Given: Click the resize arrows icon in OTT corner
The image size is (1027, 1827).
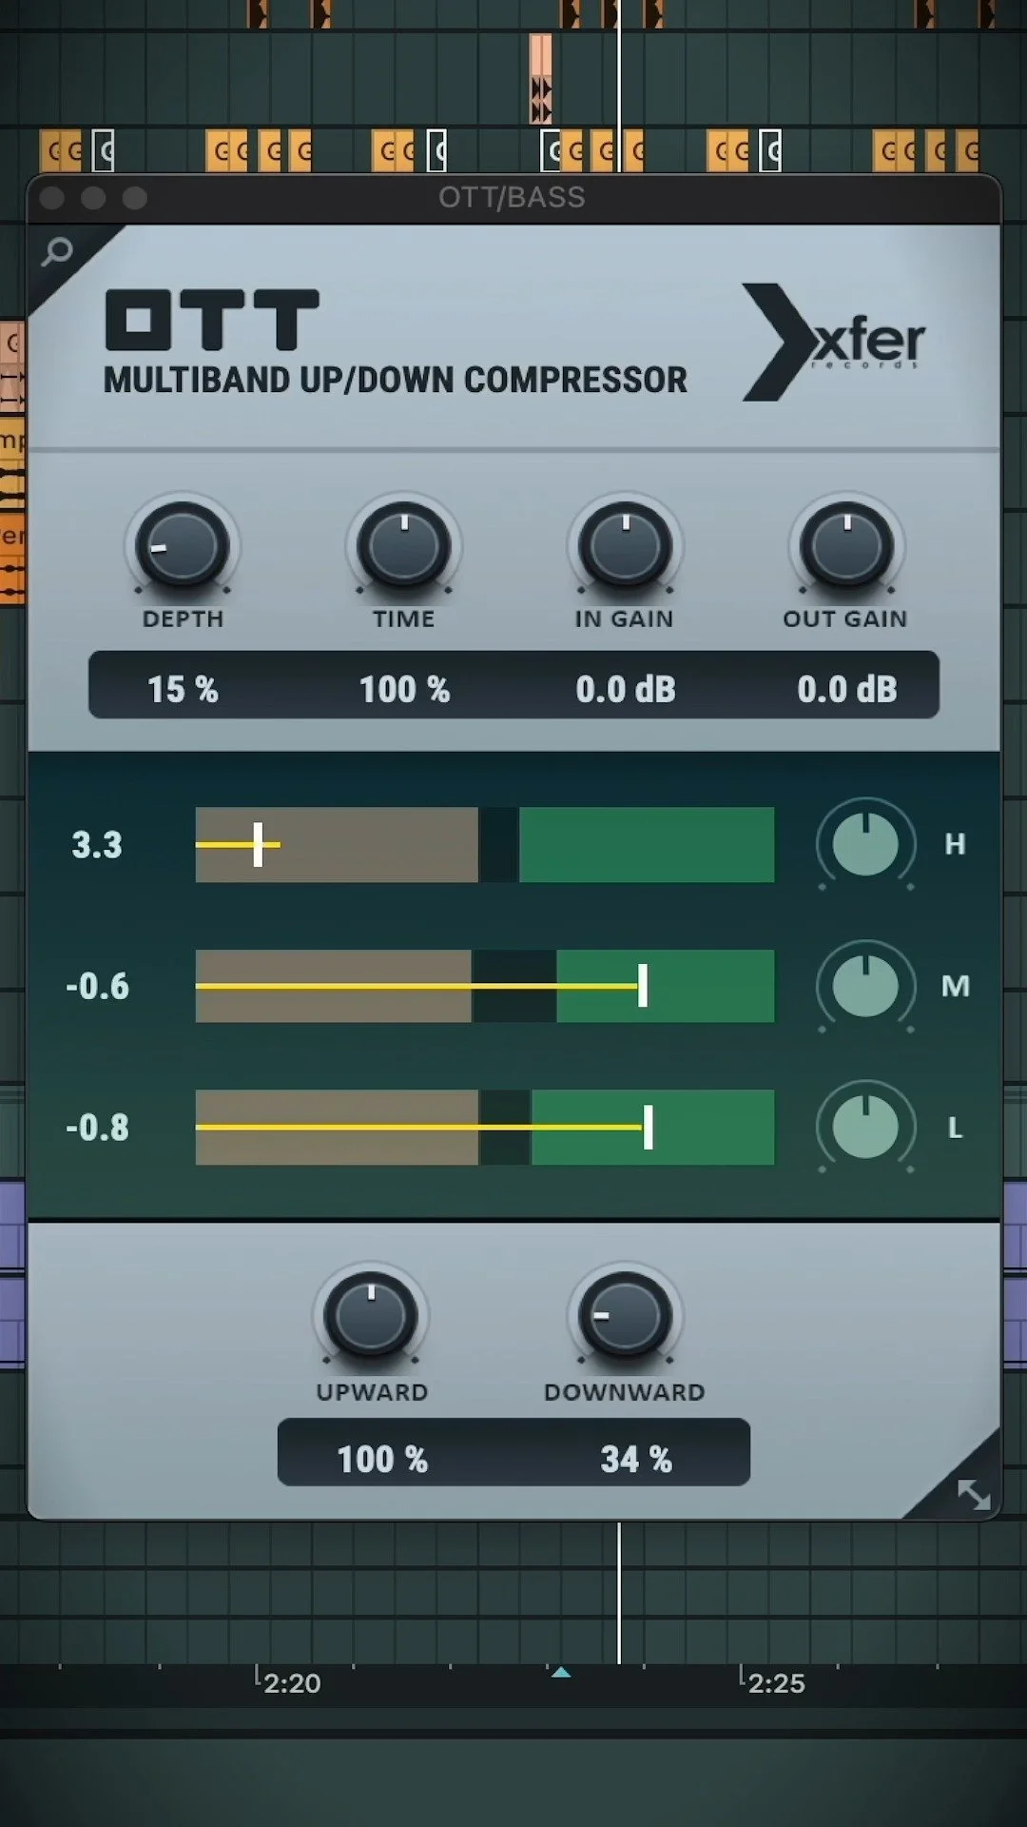Looking at the screenshot, I should pos(974,1494).
